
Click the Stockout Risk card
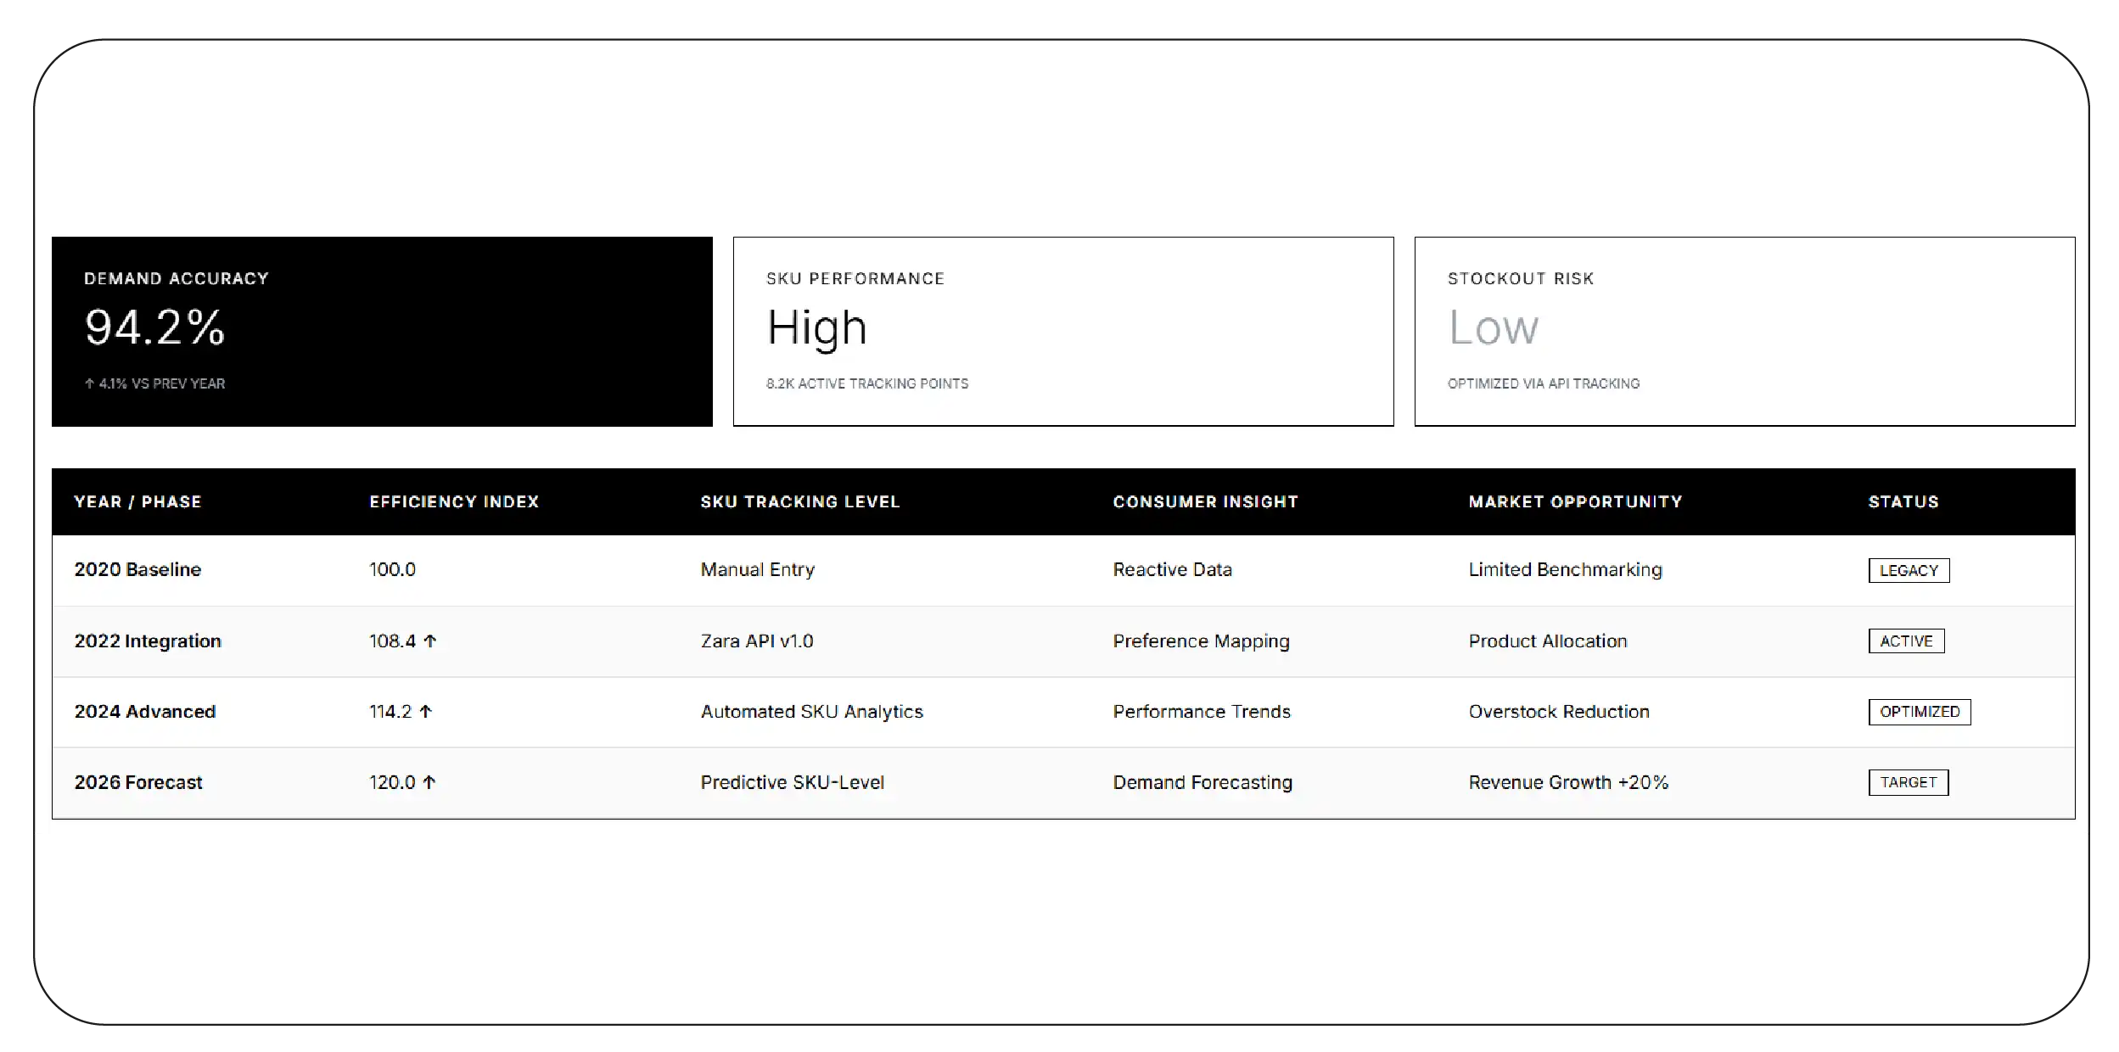click(x=1744, y=331)
